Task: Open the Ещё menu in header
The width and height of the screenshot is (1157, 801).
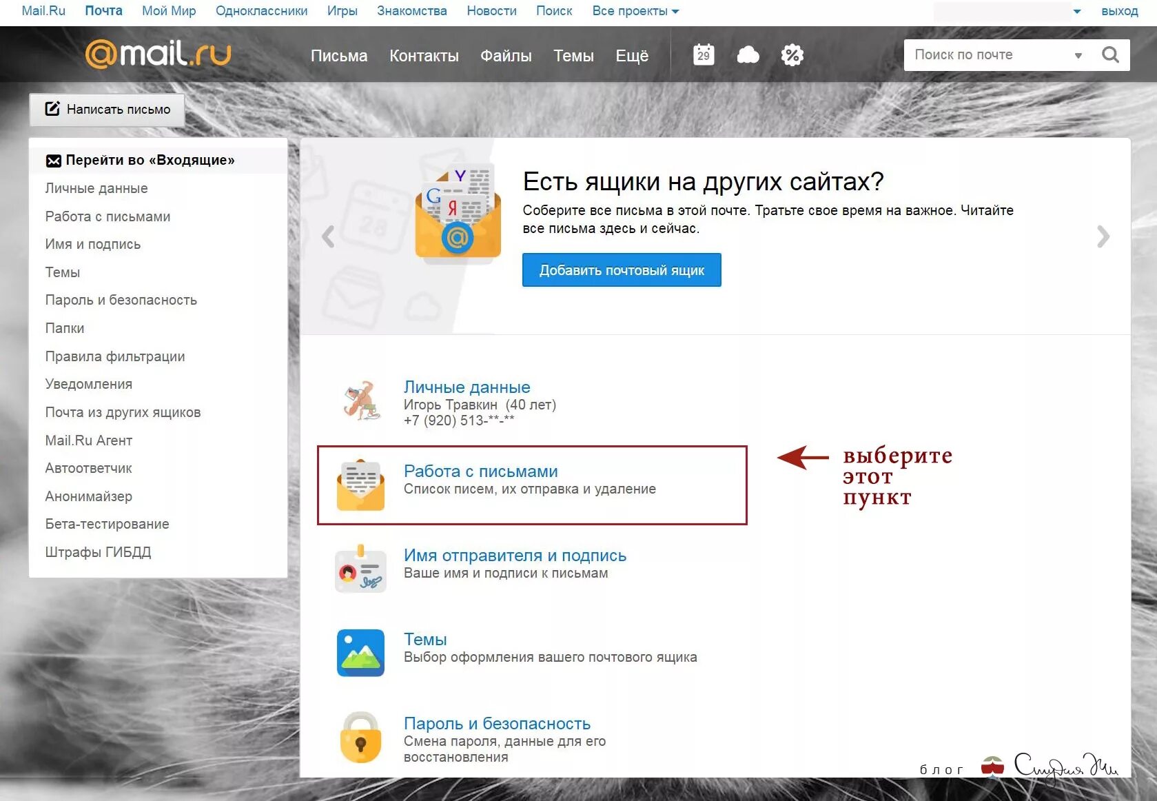Action: [x=632, y=56]
